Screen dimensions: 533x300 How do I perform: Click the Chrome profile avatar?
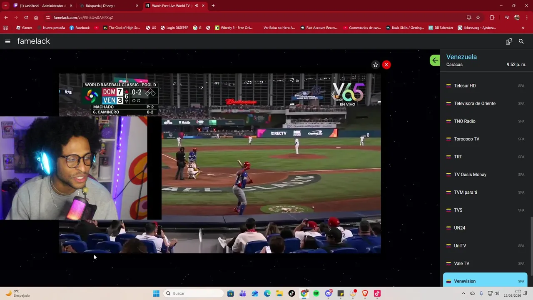(x=517, y=17)
